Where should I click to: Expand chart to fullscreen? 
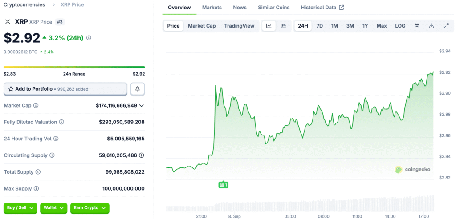(446, 26)
